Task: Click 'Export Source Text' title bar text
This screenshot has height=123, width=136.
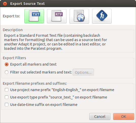Action: (x=27, y=4)
